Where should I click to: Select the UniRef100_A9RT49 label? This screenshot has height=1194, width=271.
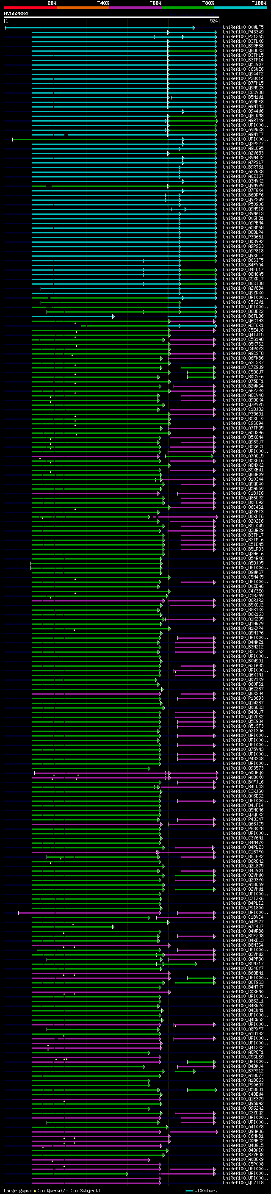click(243, 121)
